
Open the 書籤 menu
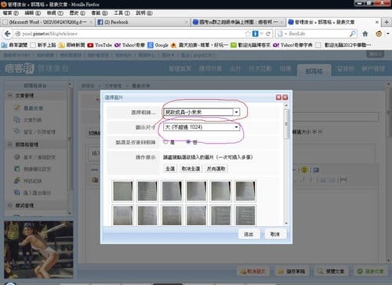pyautogui.click(x=100, y=13)
